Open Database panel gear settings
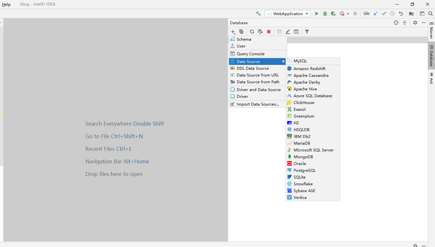 point(415,23)
